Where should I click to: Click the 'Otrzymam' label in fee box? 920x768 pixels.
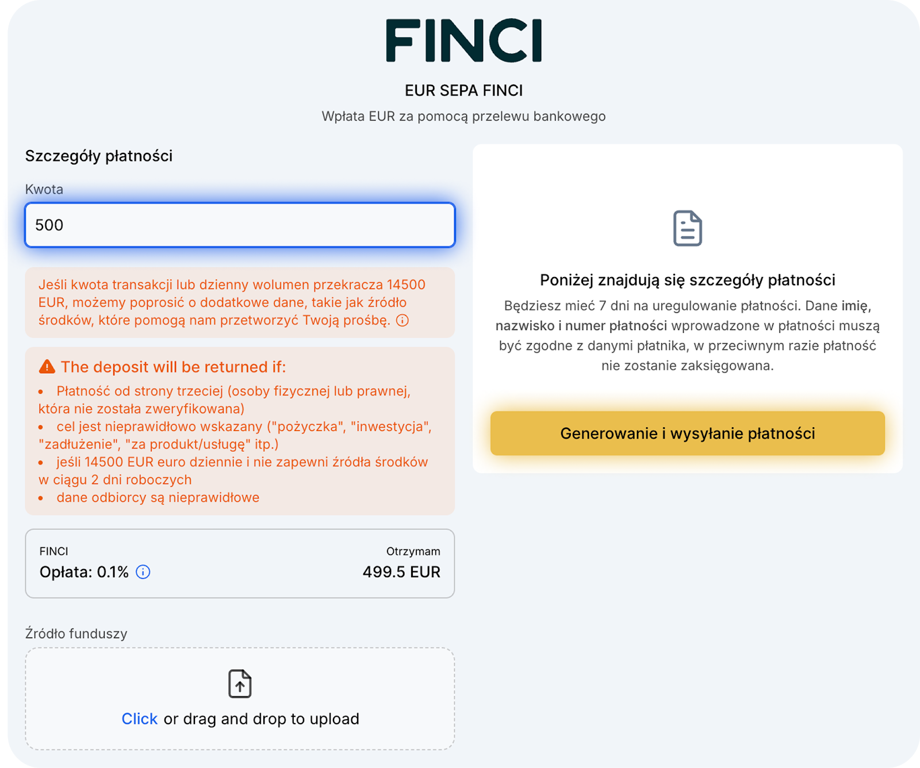point(413,551)
